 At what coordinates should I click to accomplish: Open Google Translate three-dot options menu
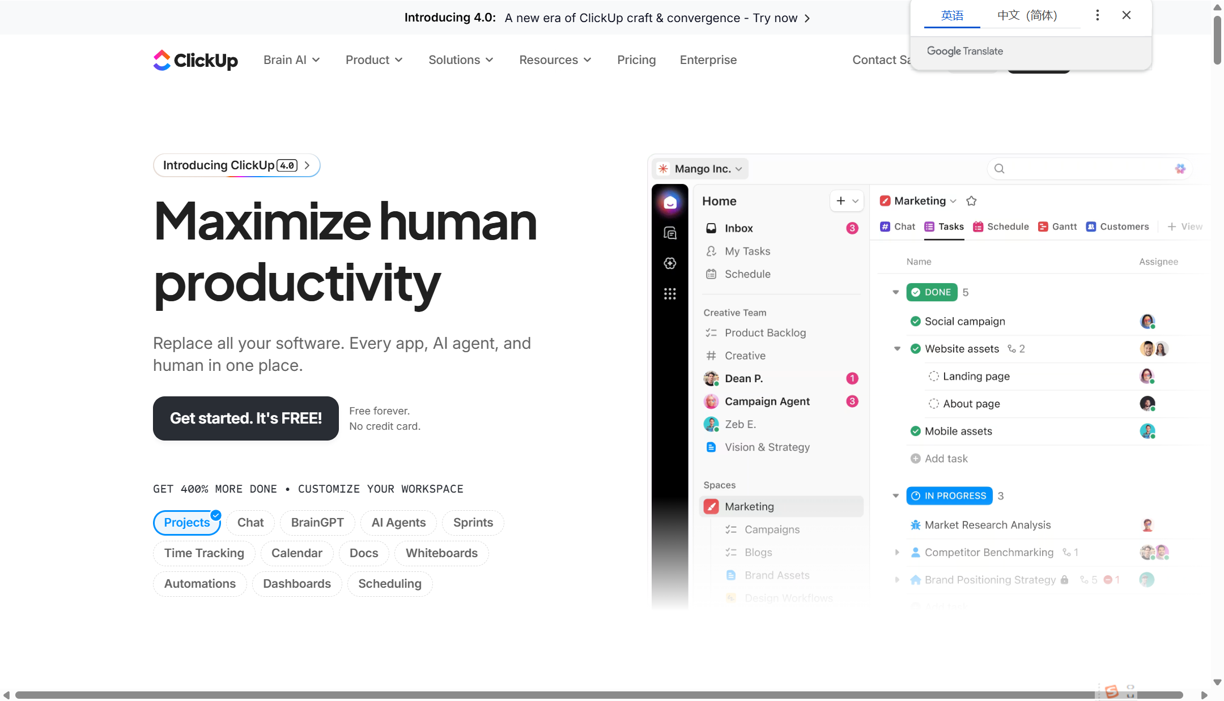[1097, 15]
